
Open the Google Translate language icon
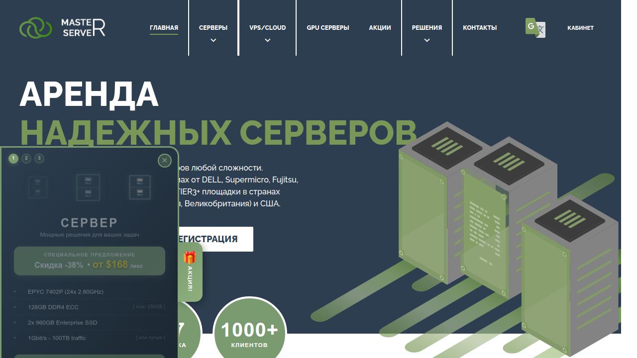pyautogui.click(x=535, y=28)
